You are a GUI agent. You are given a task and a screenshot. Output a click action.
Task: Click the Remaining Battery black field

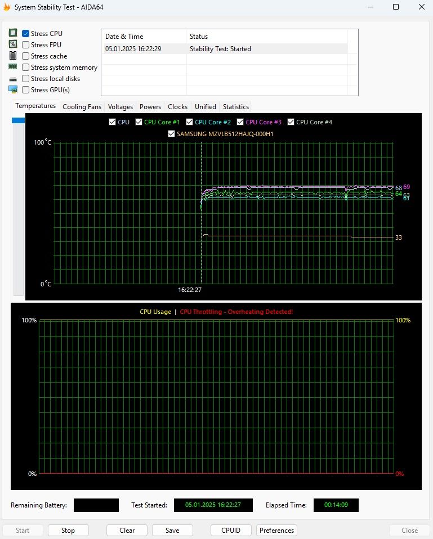click(96, 505)
